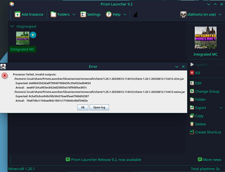Kill the running instance
Viewport: 225px width, 172px height.
point(195,73)
